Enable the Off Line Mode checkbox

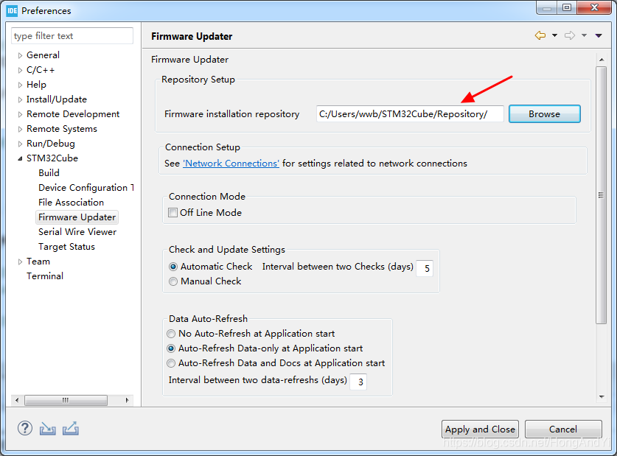[x=172, y=213]
